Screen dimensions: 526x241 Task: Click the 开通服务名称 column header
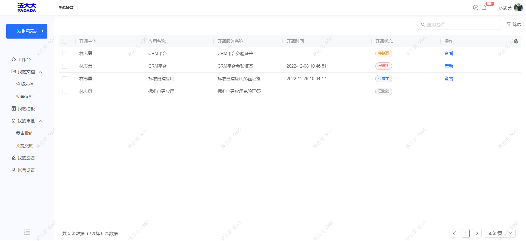pyautogui.click(x=230, y=41)
